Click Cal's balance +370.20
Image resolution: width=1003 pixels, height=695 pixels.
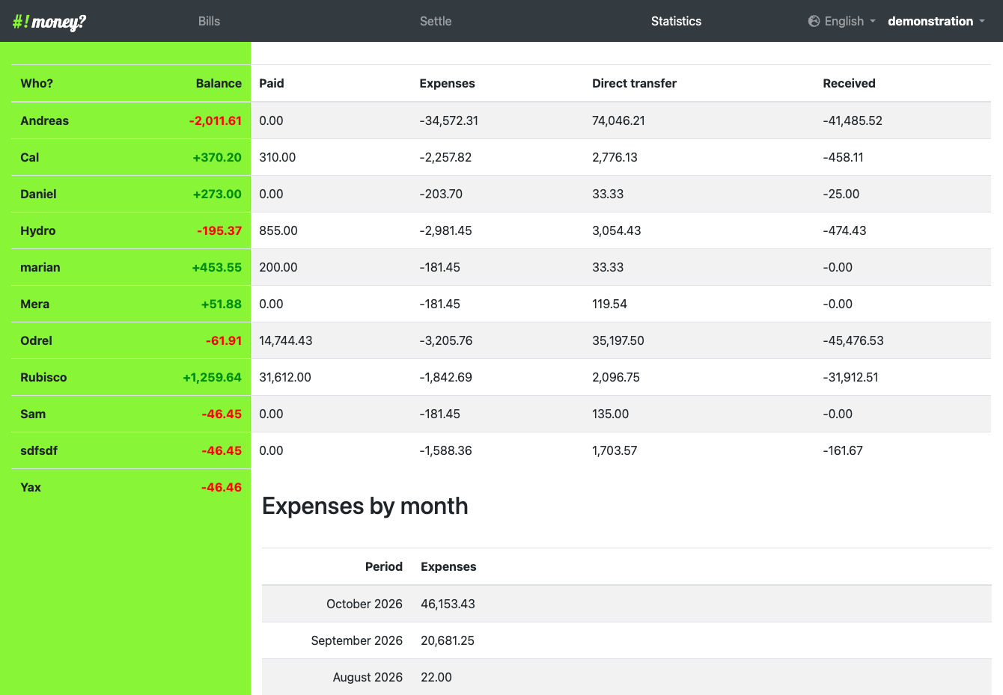click(217, 157)
